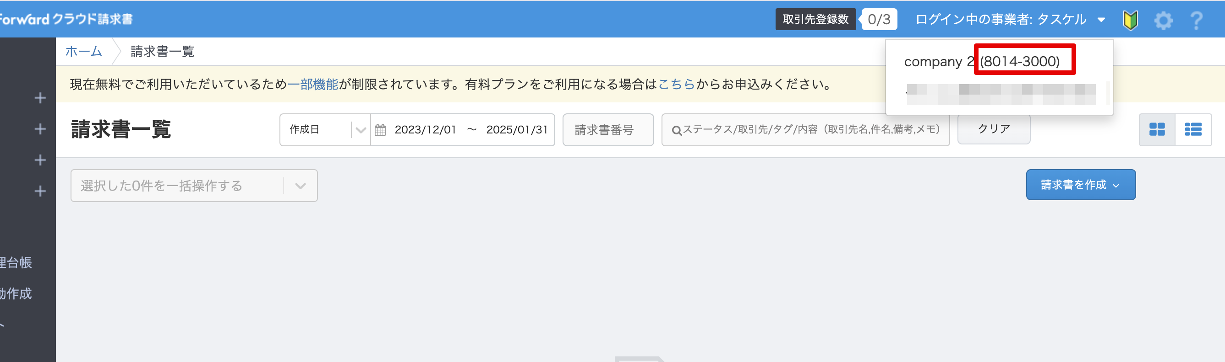1225x362 pixels.
Task: Expand the first sidebar plus icon
Action: 40,98
